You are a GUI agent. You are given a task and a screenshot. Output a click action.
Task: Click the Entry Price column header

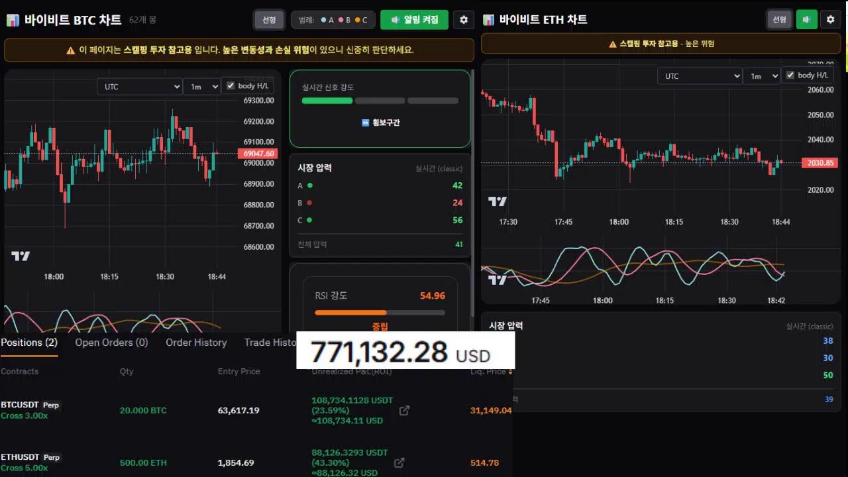point(238,371)
